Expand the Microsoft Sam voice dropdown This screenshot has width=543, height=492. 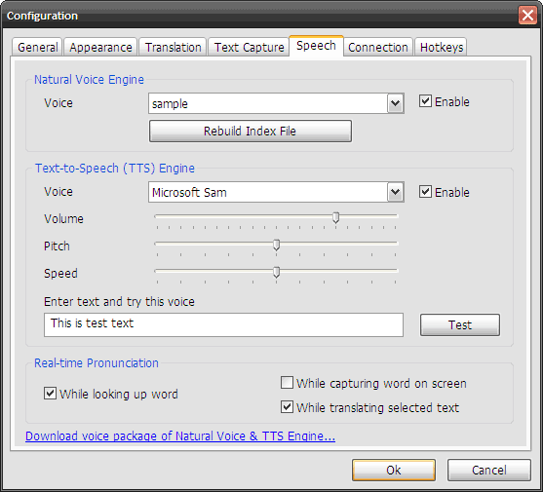pos(396,192)
